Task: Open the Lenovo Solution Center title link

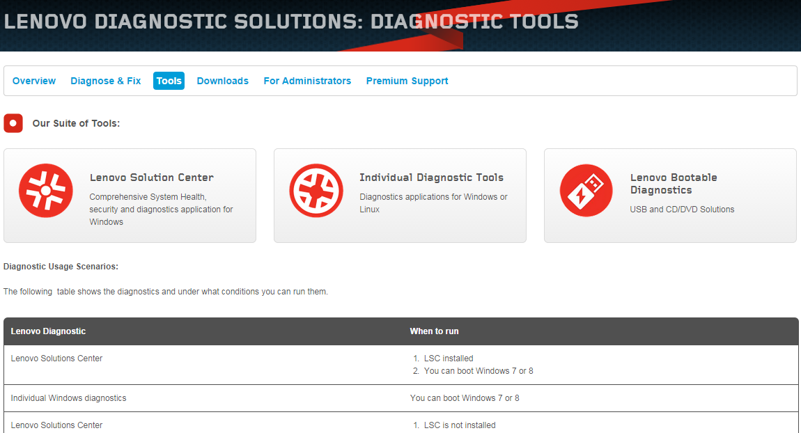Action: pos(152,178)
